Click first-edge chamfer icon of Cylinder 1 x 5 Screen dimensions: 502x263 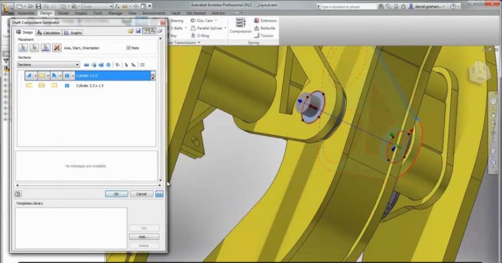click(x=29, y=76)
